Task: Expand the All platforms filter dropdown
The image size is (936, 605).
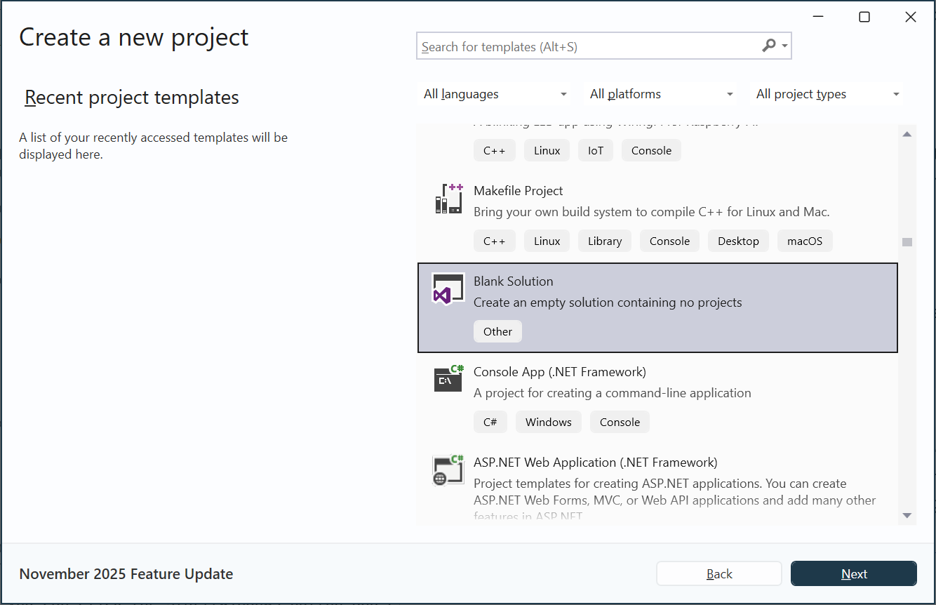Action: [x=662, y=94]
